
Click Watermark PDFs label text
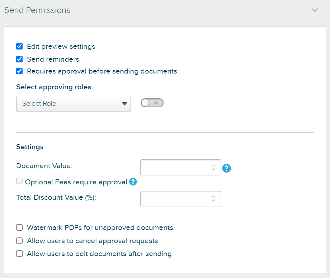(x=100, y=227)
